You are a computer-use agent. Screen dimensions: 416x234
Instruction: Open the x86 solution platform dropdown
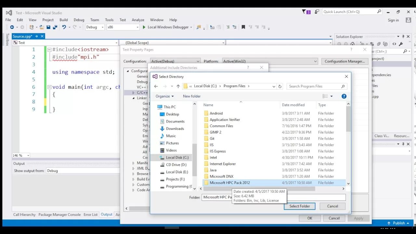pyautogui.click(x=123, y=27)
